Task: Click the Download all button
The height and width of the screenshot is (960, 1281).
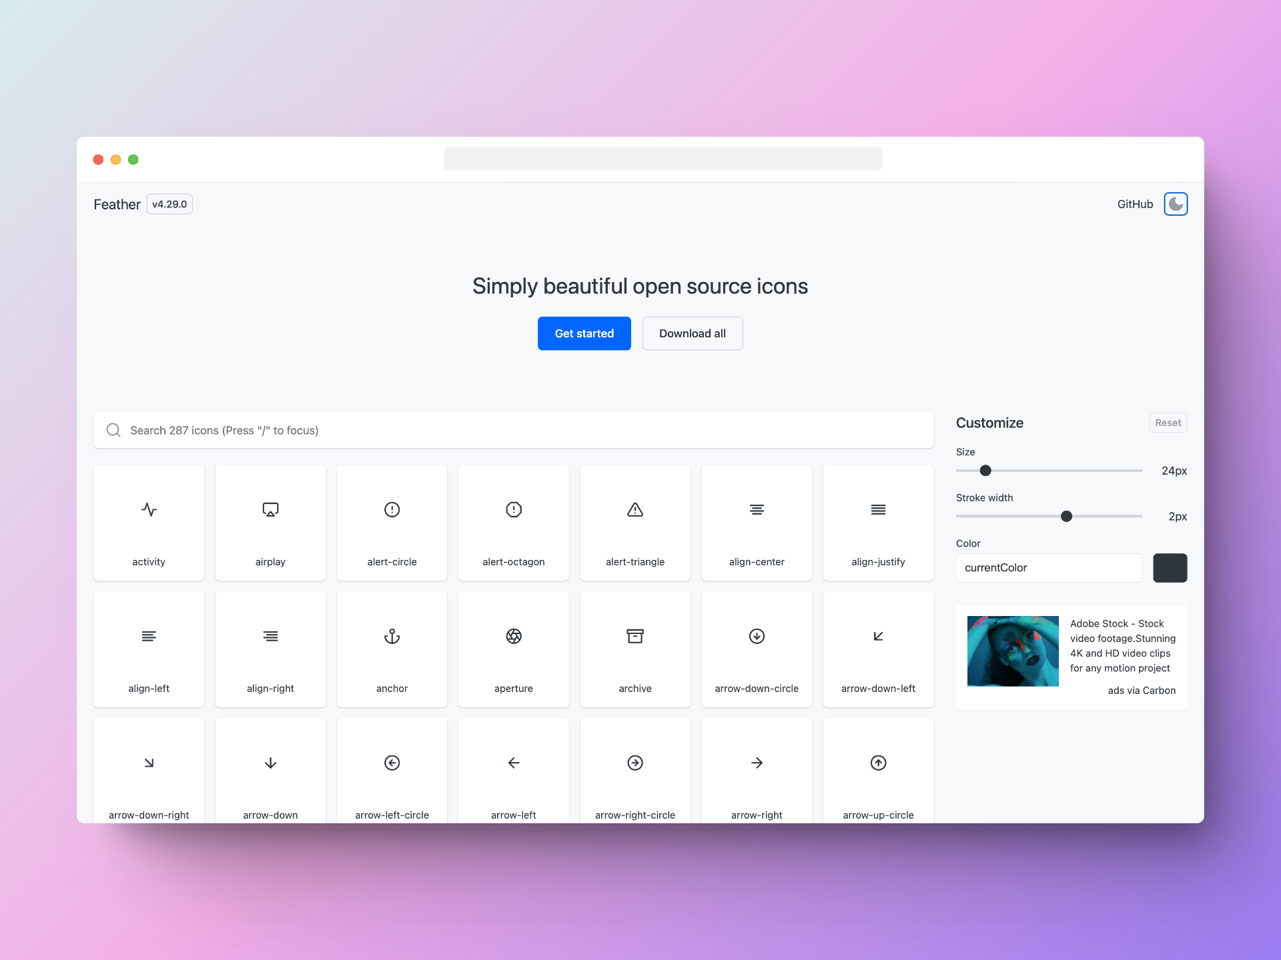Action: point(692,333)
